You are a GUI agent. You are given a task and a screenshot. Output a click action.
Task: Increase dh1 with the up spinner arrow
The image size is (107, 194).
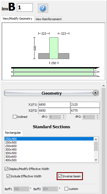pos(63,116)
